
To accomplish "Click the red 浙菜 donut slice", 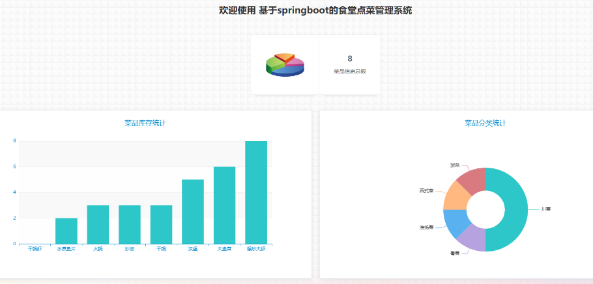I will click(473, 181).
